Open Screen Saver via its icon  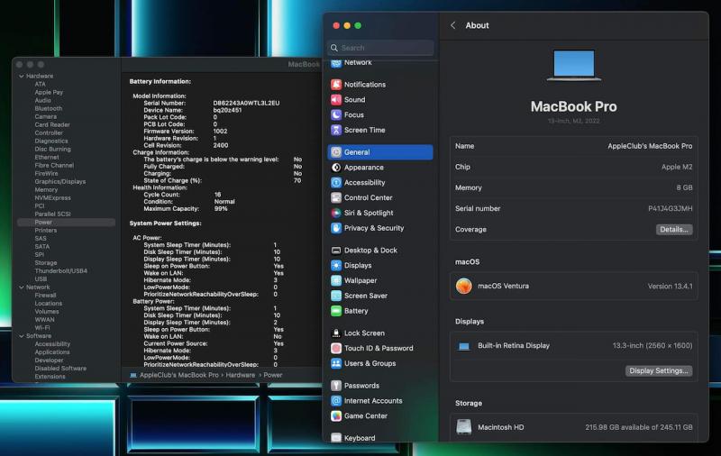coord(336,296)
